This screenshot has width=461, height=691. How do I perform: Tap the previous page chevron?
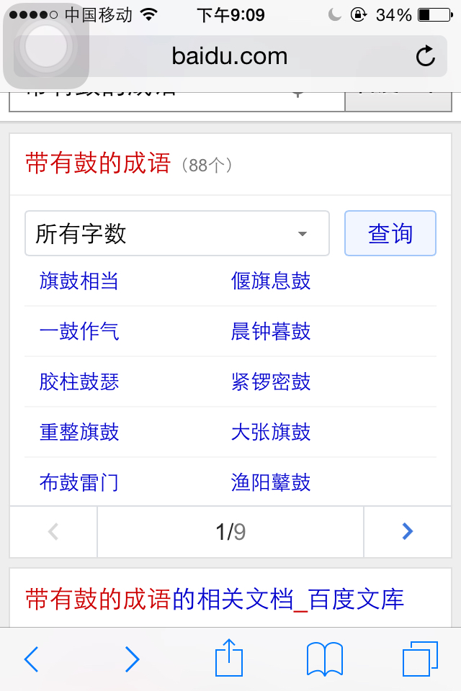[53, 531]
